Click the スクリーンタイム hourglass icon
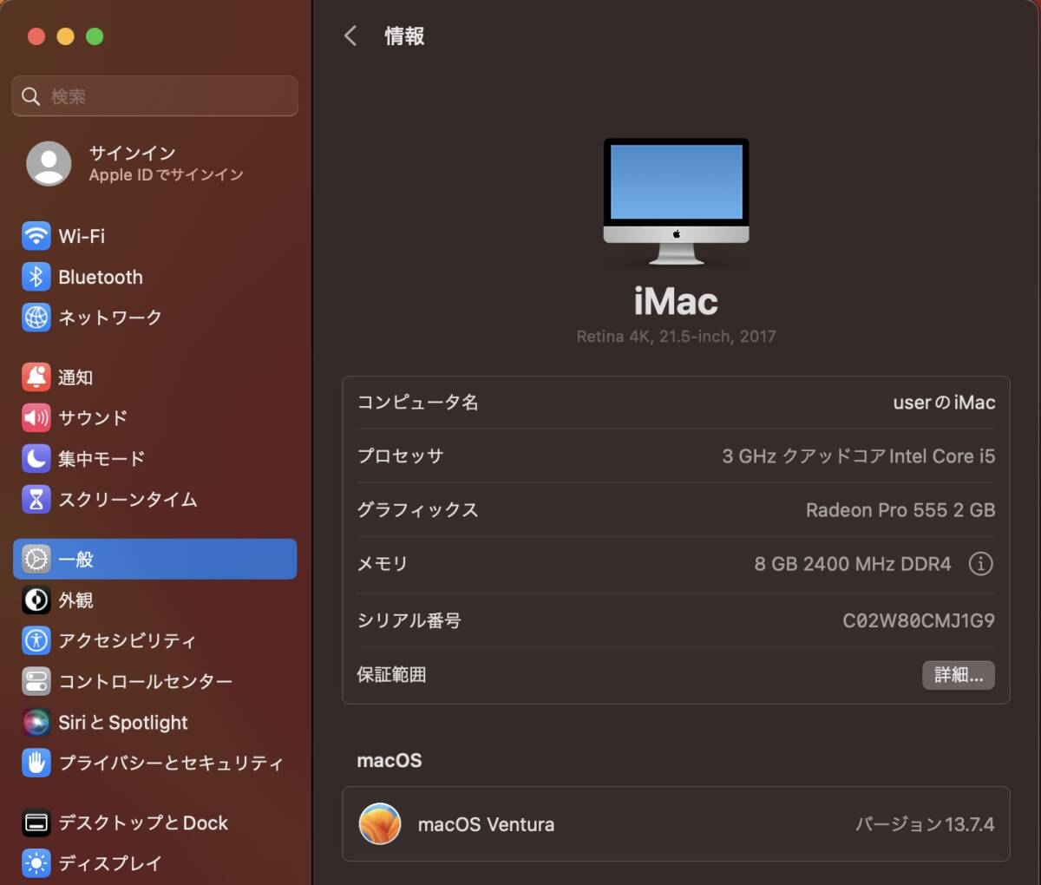This screenshot has height=885, width=1041. point(36,499)
